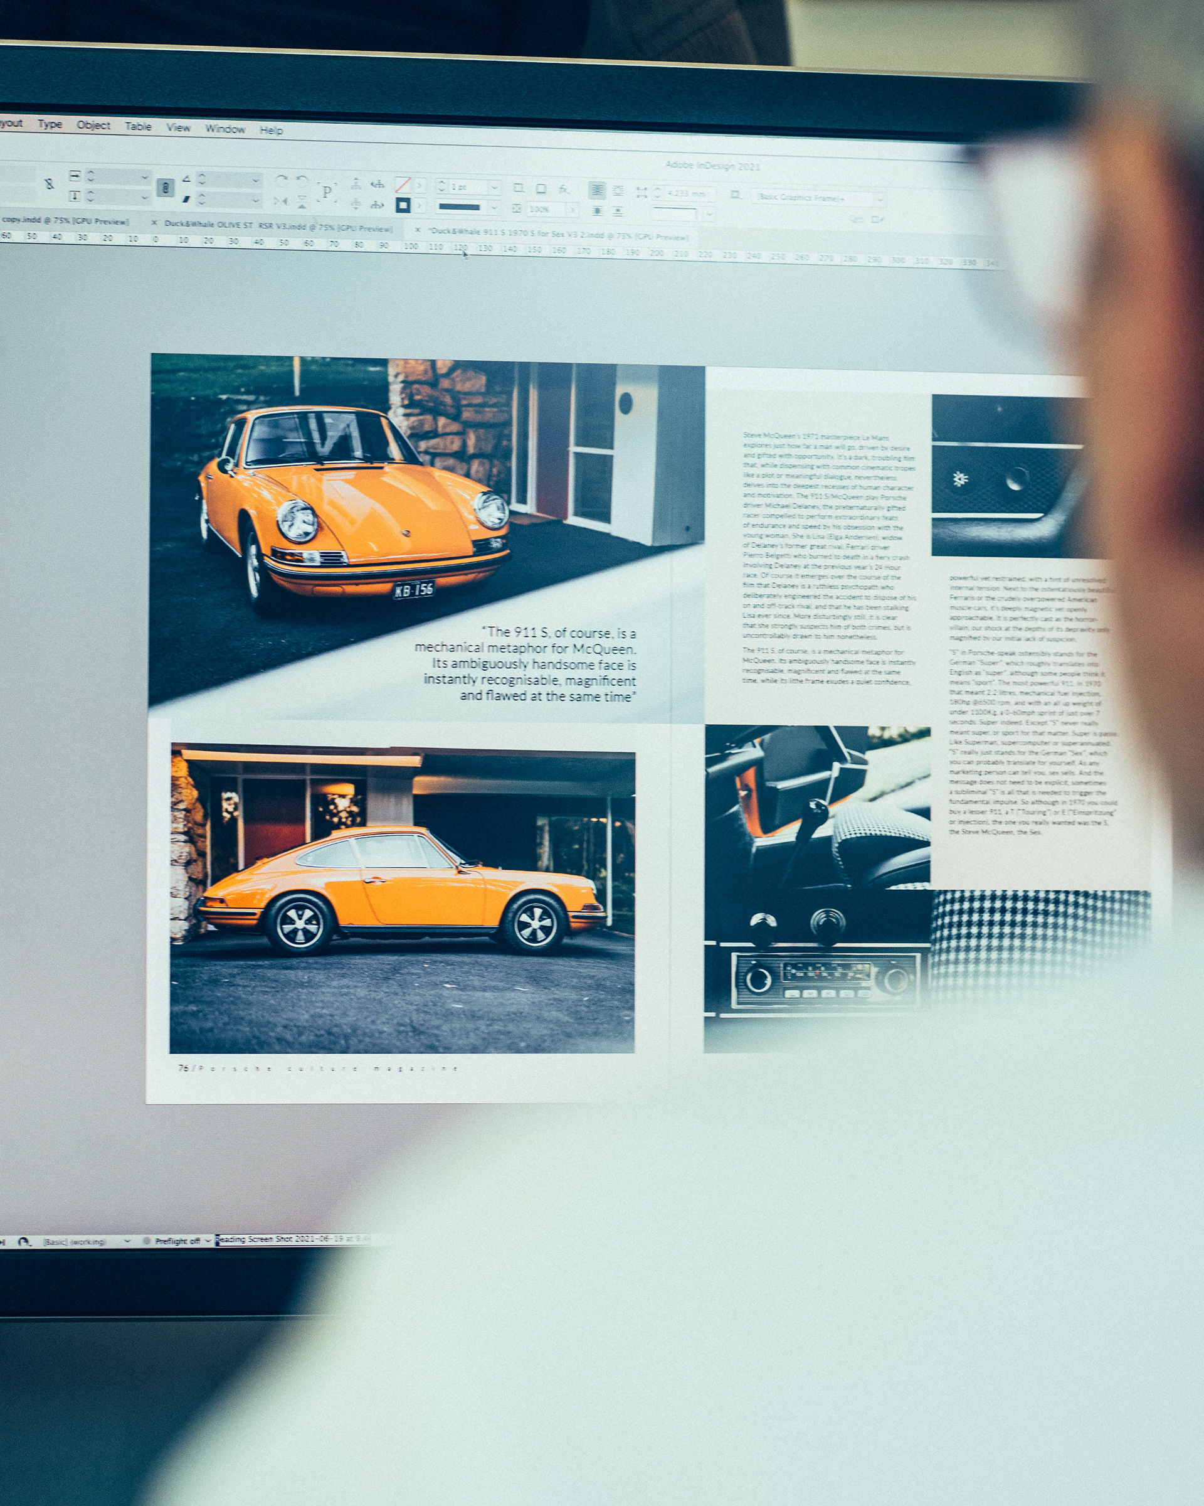This screenshot has width=1204, height=1506.
Task: Toggle the no text wrap button
Action: point(598,190)
